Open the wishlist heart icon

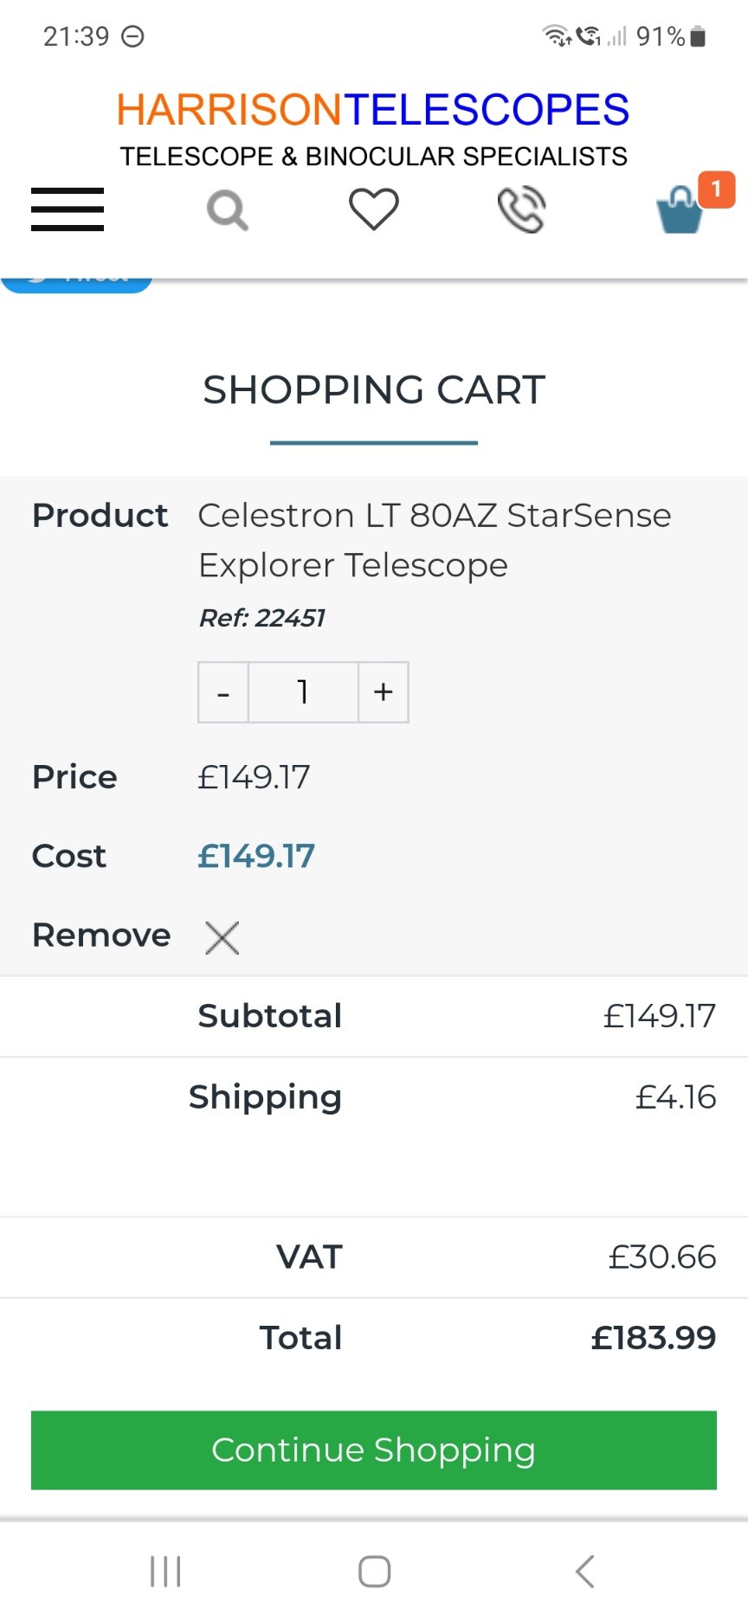coord(373,209)
